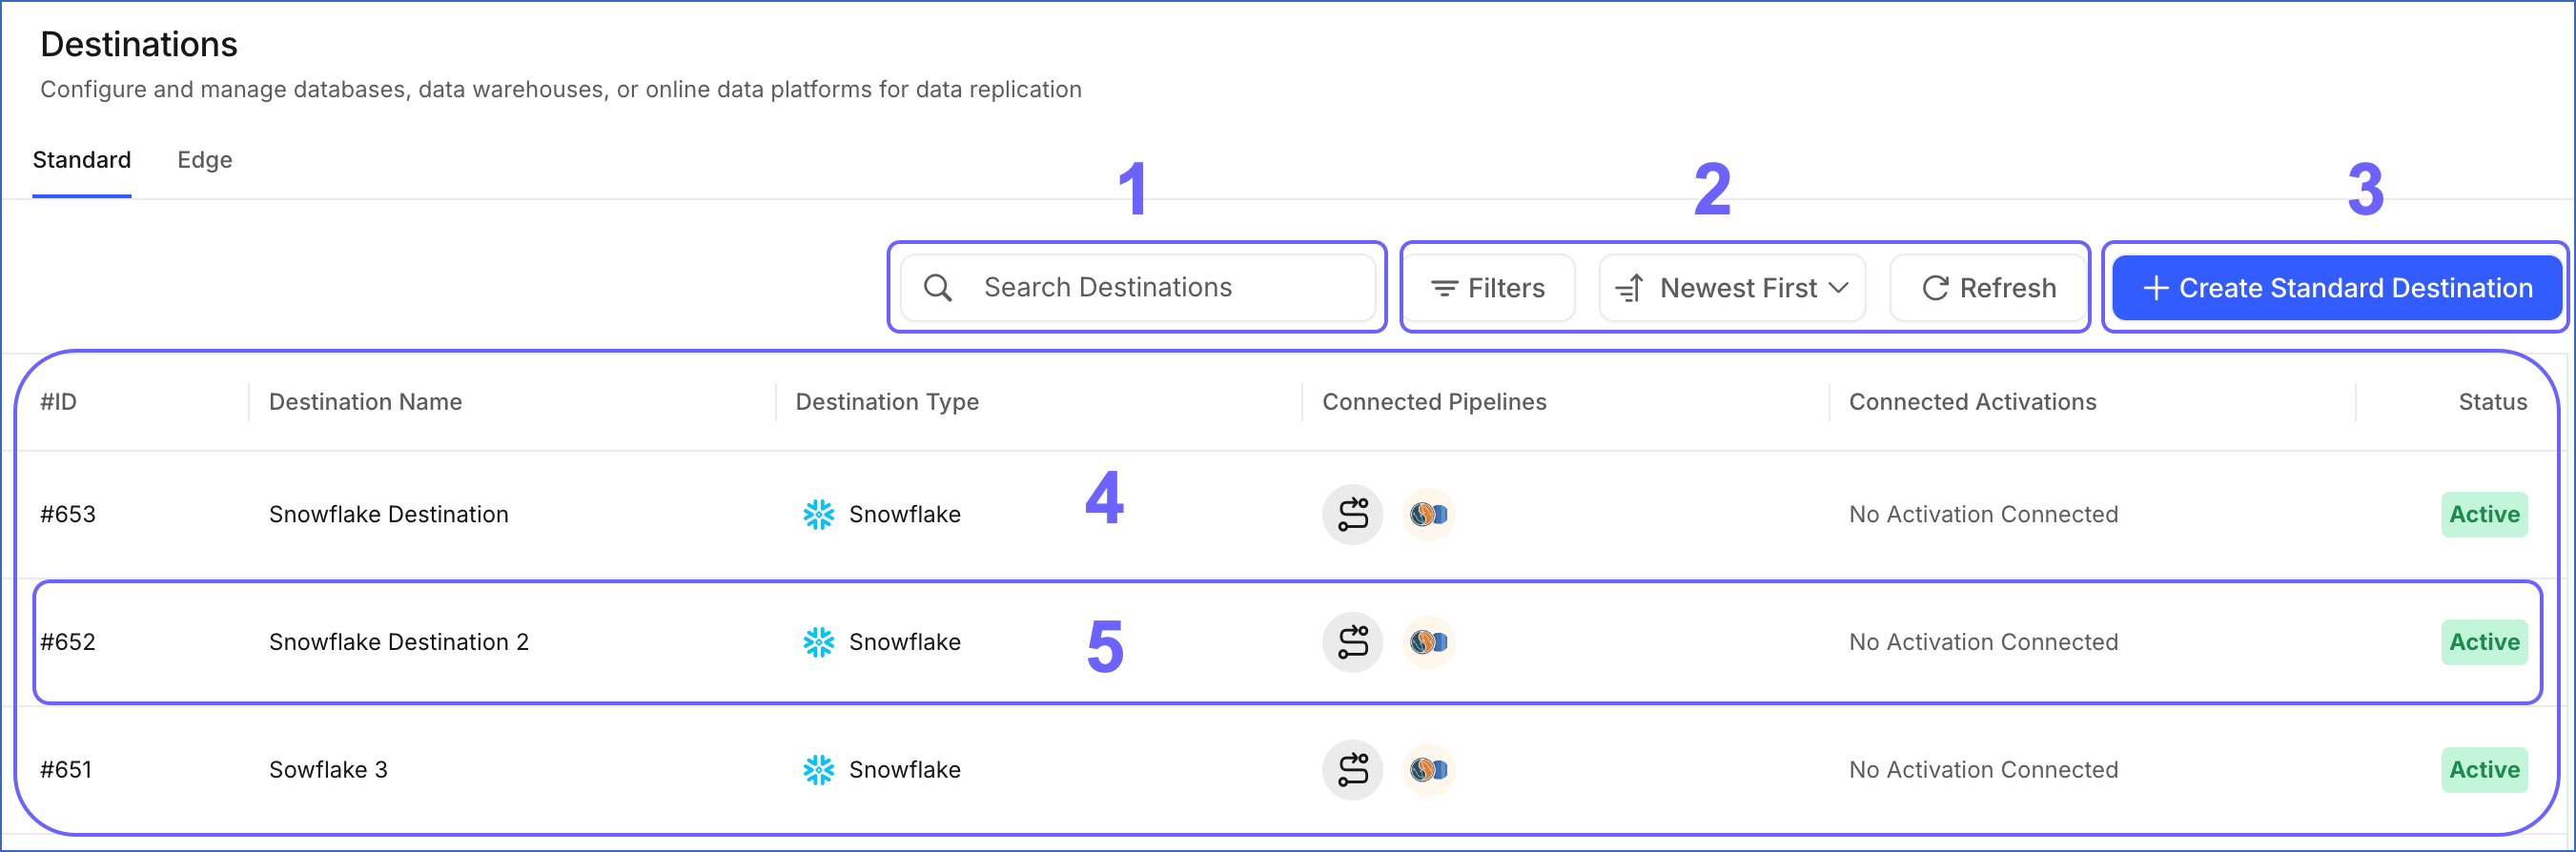Click the Snowflake logo in row #651
The image size is (2576, 852).
point(818,770)
